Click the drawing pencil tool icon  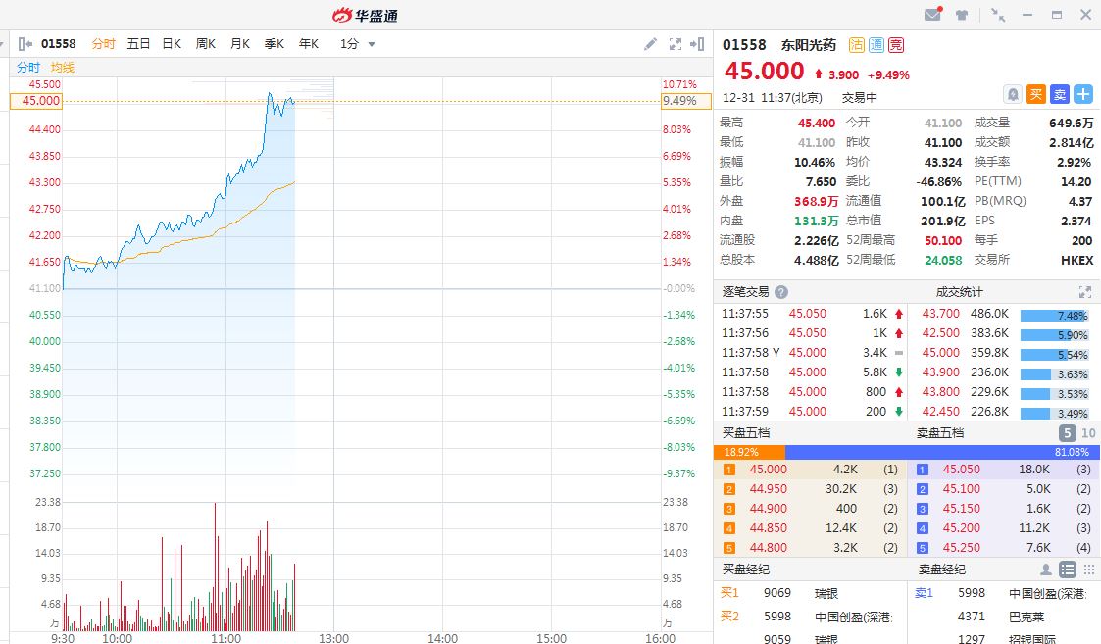point(650,44)
